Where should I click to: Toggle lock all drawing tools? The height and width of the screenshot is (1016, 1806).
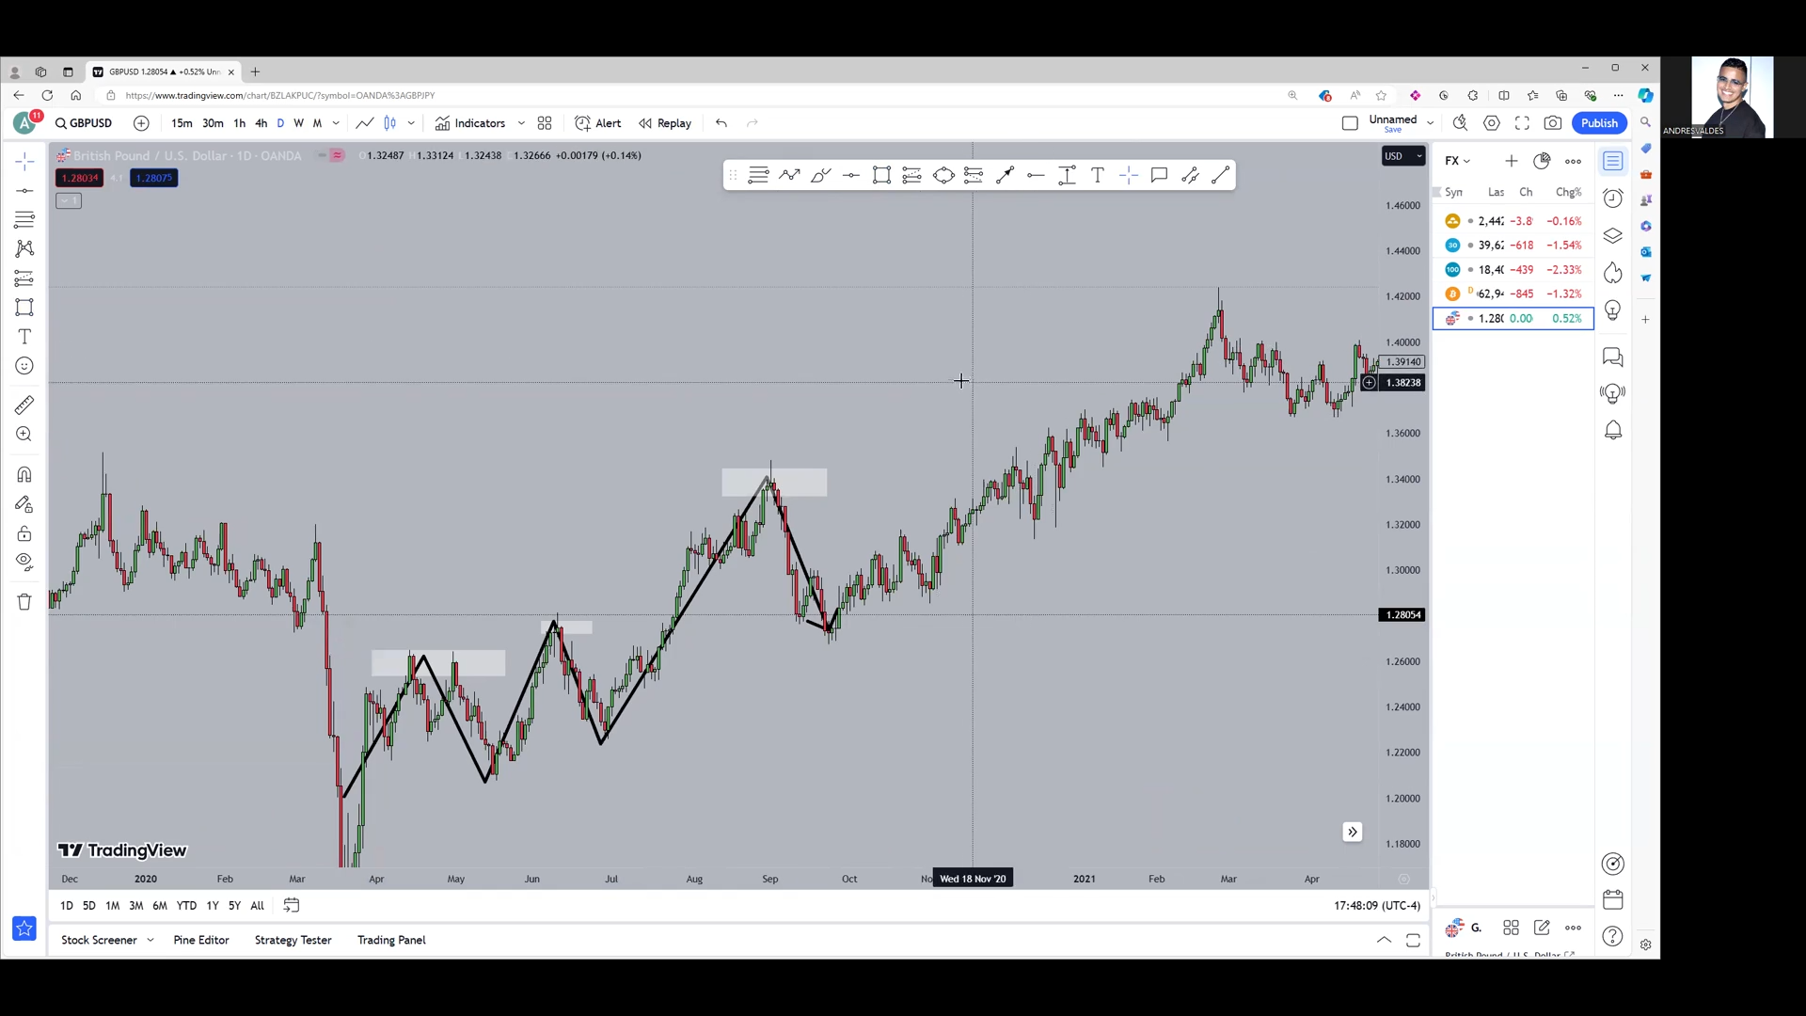click(24, 534)
